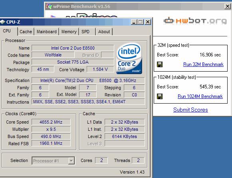Click the empty Level 3 field
Image resolution: width=232 pixels, height=178 pixels.
click(x=125, y=143)
